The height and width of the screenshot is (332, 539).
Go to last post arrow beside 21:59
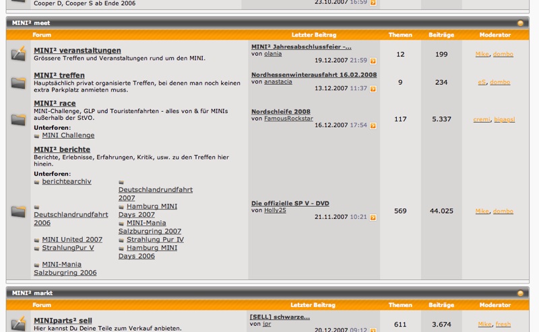(x=373, y=61)
